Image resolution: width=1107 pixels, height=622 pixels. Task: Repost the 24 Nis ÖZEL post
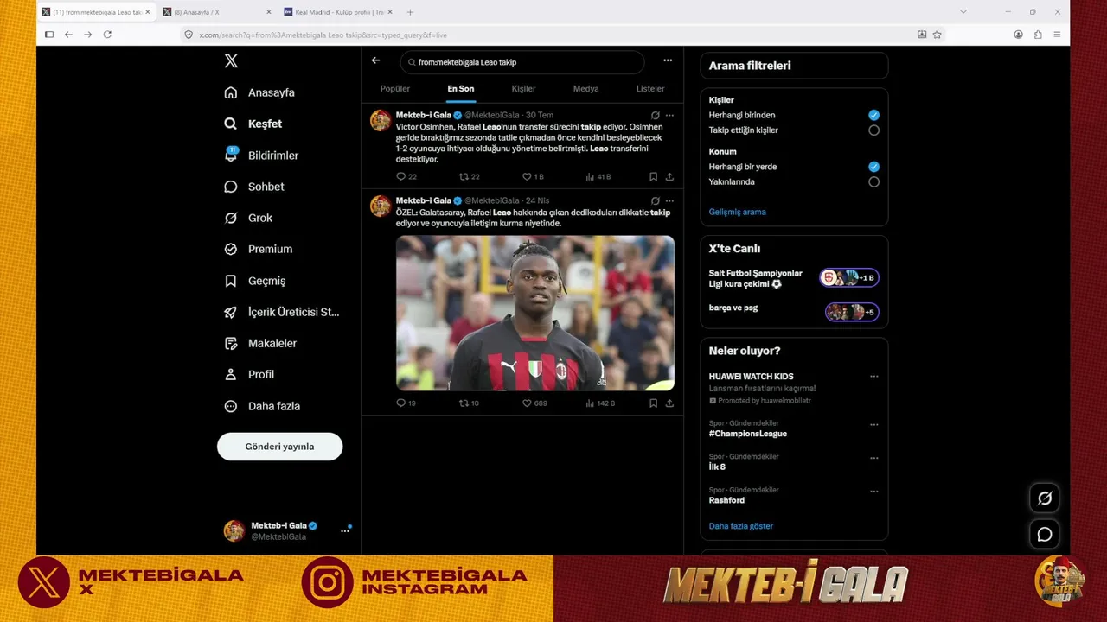click(x=464, y=403)
